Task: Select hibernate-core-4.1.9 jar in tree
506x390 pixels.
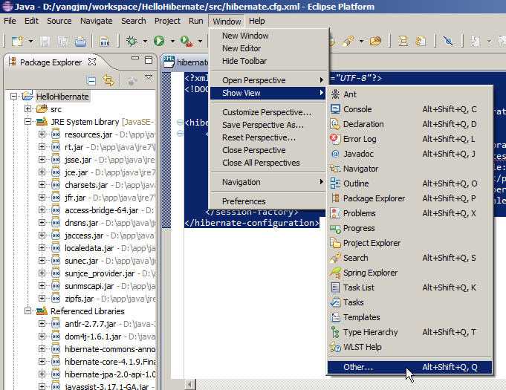Action: [x=110, y=362]
